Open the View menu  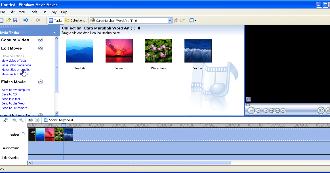pyautogui.click(x=22, y=12)
